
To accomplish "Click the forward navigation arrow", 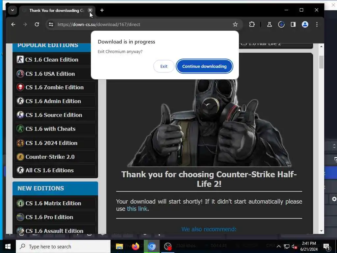I will pyautogui.click(x=25, y=24).
